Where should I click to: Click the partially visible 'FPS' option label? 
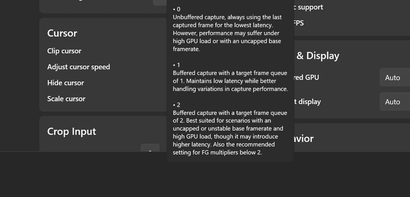(299, 23)
